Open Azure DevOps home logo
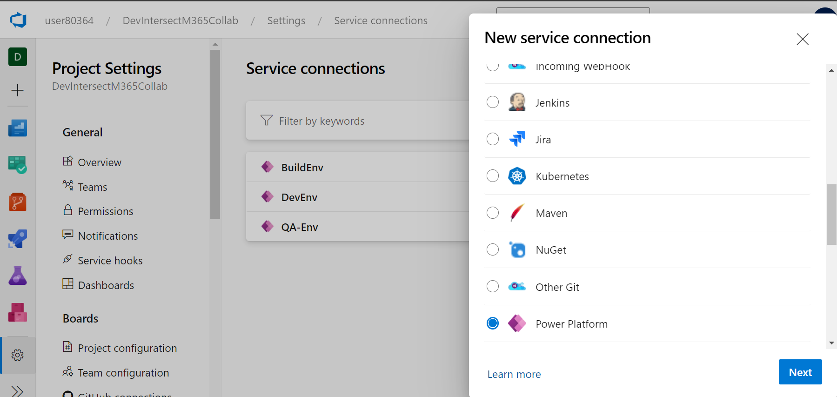The height and width of the screenshot is (397, 837). coord(18,20)
